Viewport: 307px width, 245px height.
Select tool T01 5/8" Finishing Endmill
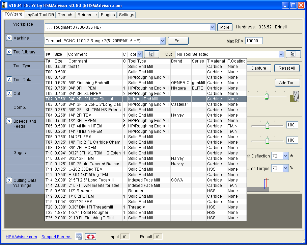tap(145, 83)
